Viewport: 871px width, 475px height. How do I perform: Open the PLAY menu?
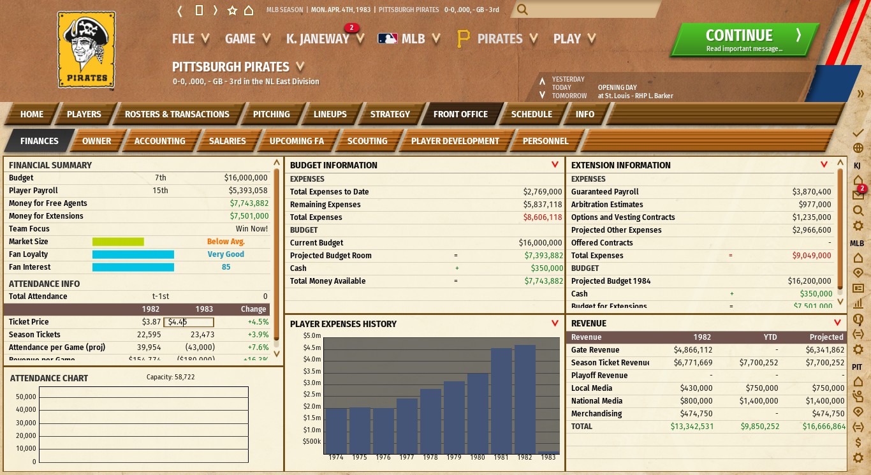tap(575, 39)
